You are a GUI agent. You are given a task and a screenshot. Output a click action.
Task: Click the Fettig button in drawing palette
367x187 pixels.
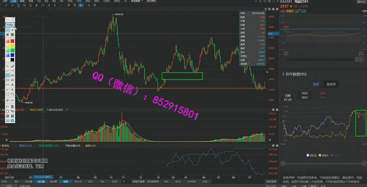click(10, 24)
